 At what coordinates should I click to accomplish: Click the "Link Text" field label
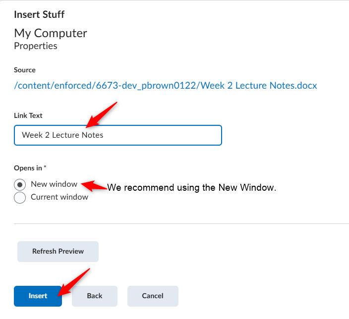28,115
